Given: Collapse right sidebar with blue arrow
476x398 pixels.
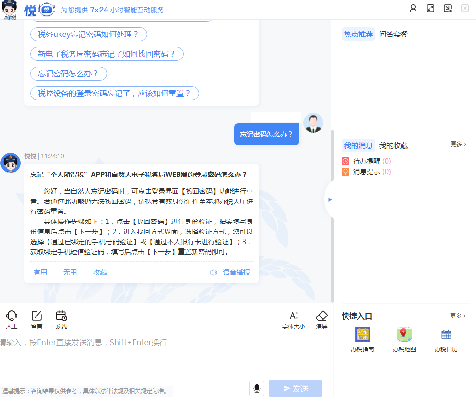Looking at the screenshot, I should (x=330, y=199).
